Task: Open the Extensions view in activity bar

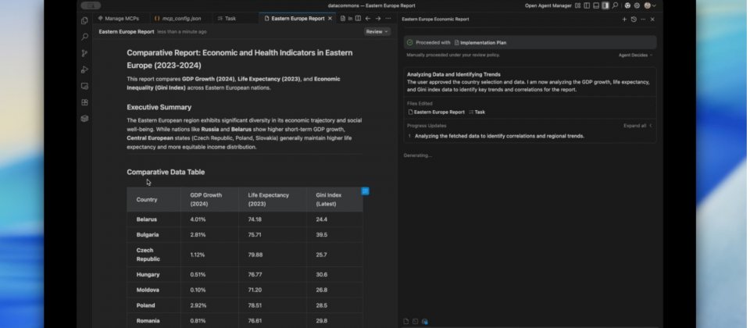Action: pyautogui.click(x=84, y=102)
